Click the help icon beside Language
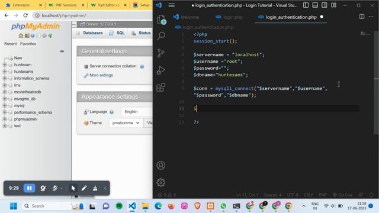The height and width of the screenshot is (213, 379). (x=111, y=112)
